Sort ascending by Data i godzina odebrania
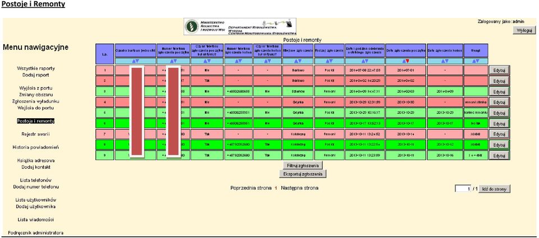539x238 pixels. click(x=363, y=61)
